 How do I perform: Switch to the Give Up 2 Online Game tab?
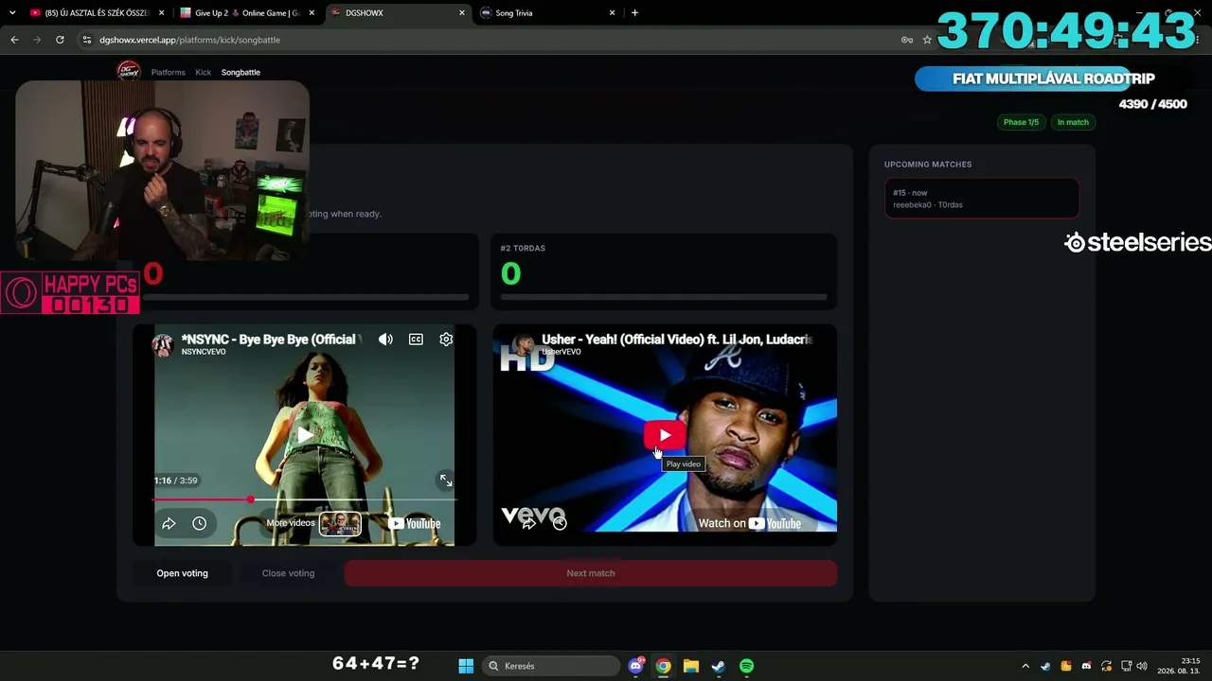[247, 13]
